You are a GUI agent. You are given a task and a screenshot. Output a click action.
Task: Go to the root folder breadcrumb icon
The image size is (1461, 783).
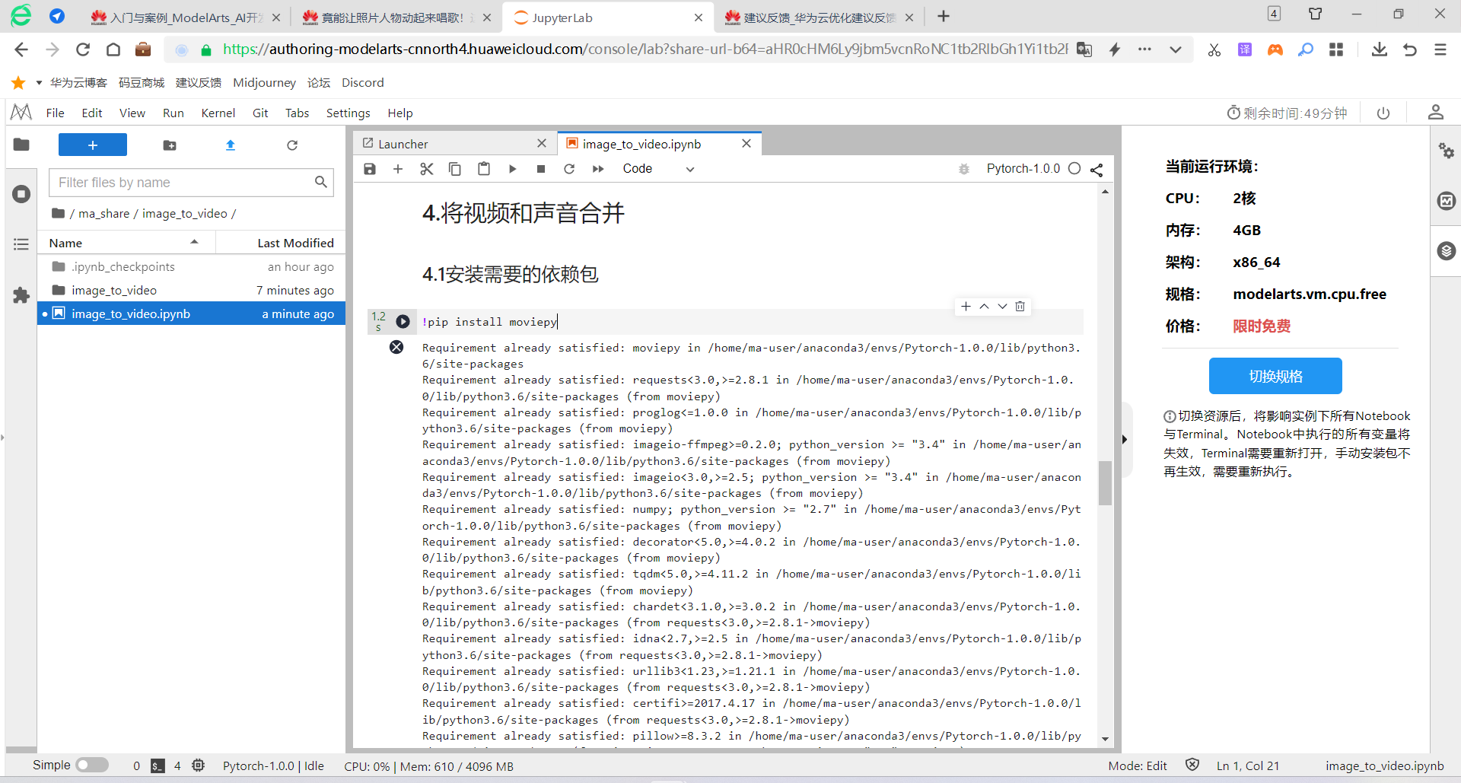(x=58, y=214)
